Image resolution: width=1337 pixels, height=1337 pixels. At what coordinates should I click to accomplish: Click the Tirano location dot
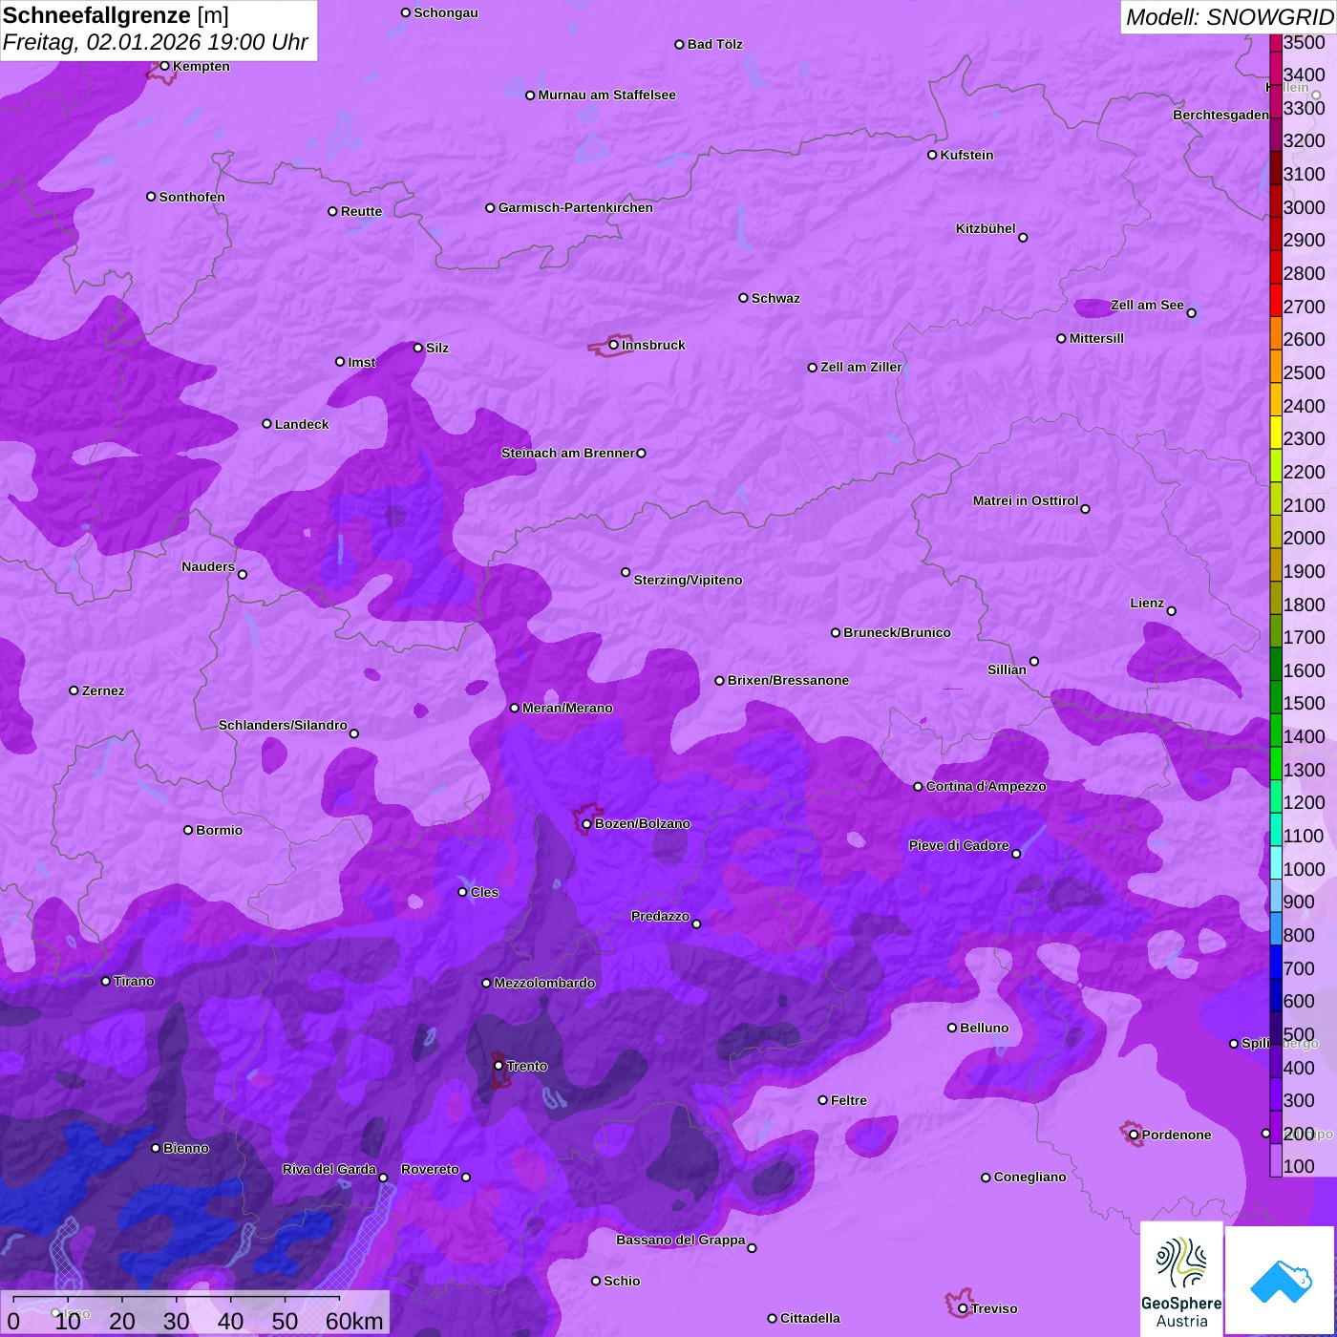click(x=105, y=982)
